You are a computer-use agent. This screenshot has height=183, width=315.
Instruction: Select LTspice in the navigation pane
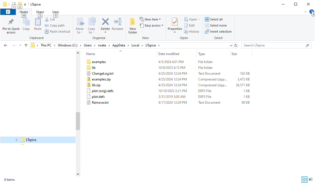tap(31, 140)
